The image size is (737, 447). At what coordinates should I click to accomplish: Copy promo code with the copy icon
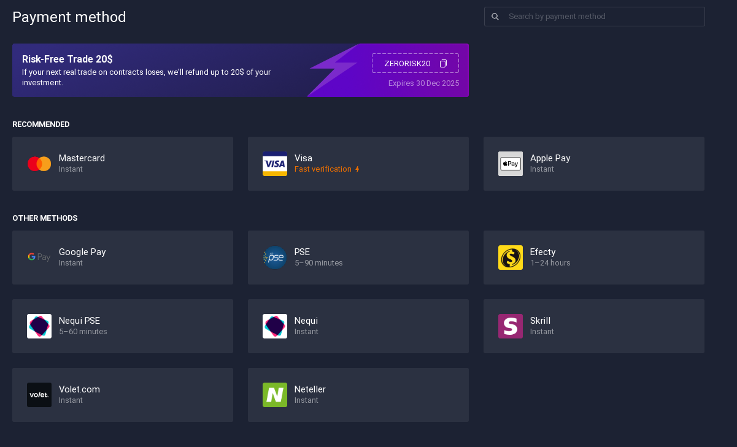tap(443, 64)
